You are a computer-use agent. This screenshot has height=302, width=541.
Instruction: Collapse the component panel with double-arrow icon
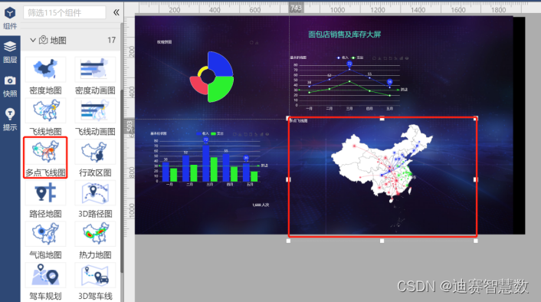point(116,12)
